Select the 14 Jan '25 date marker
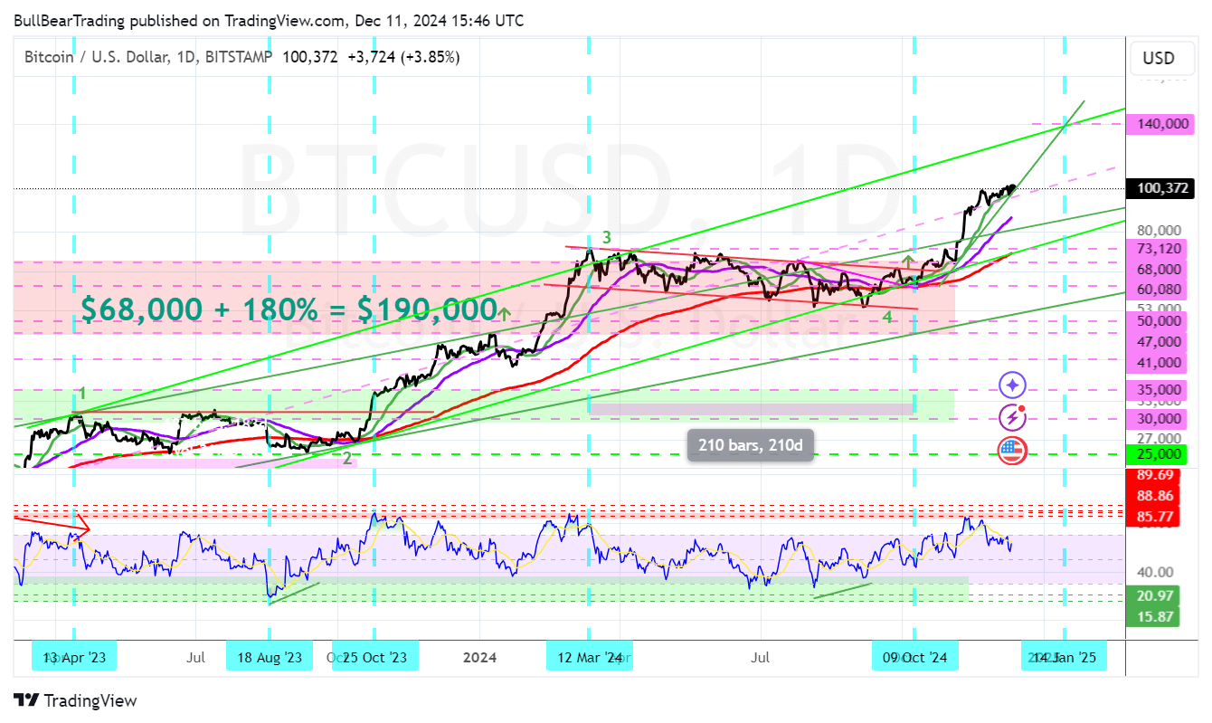 pos(1064,657)
